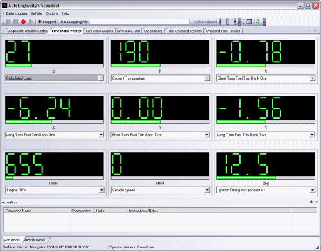The height and width of the screenshot is (251, 321).
Task: Switch to the Vehicle Notes bottom tab
Action: click(x=35, y=240)
